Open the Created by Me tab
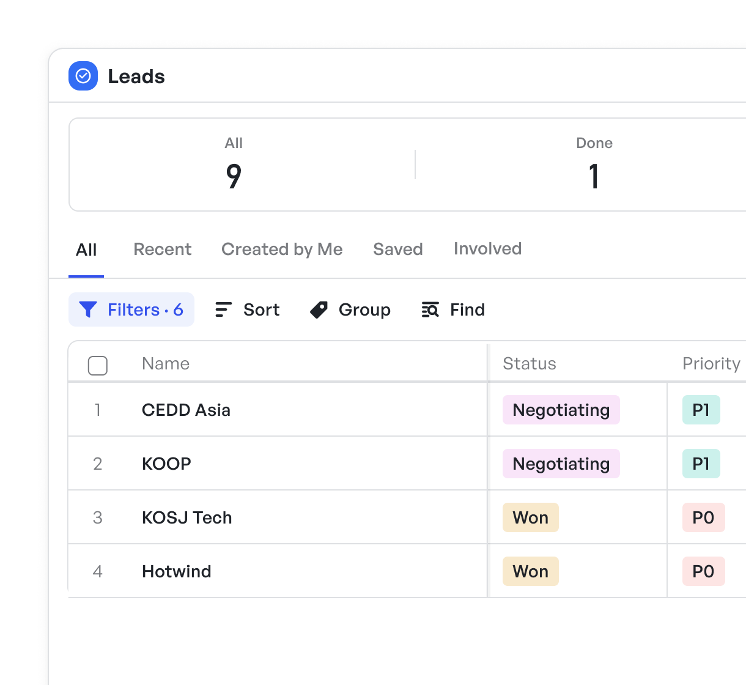This screenshot has width=746, height=685. [282, 250]
